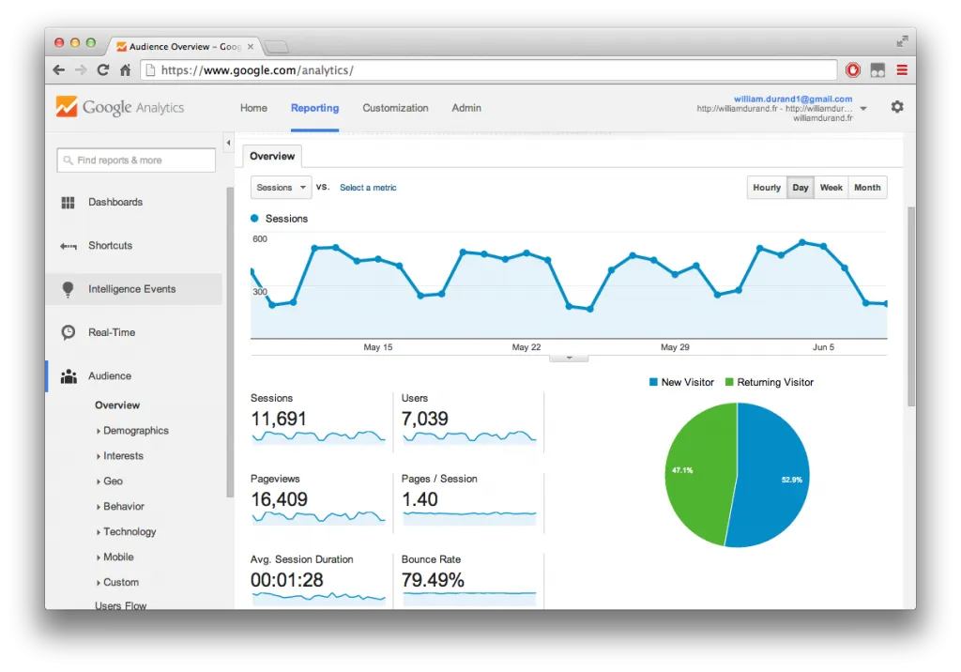
Task: Select the Shortcuts section
Action: tap(109, 245)
